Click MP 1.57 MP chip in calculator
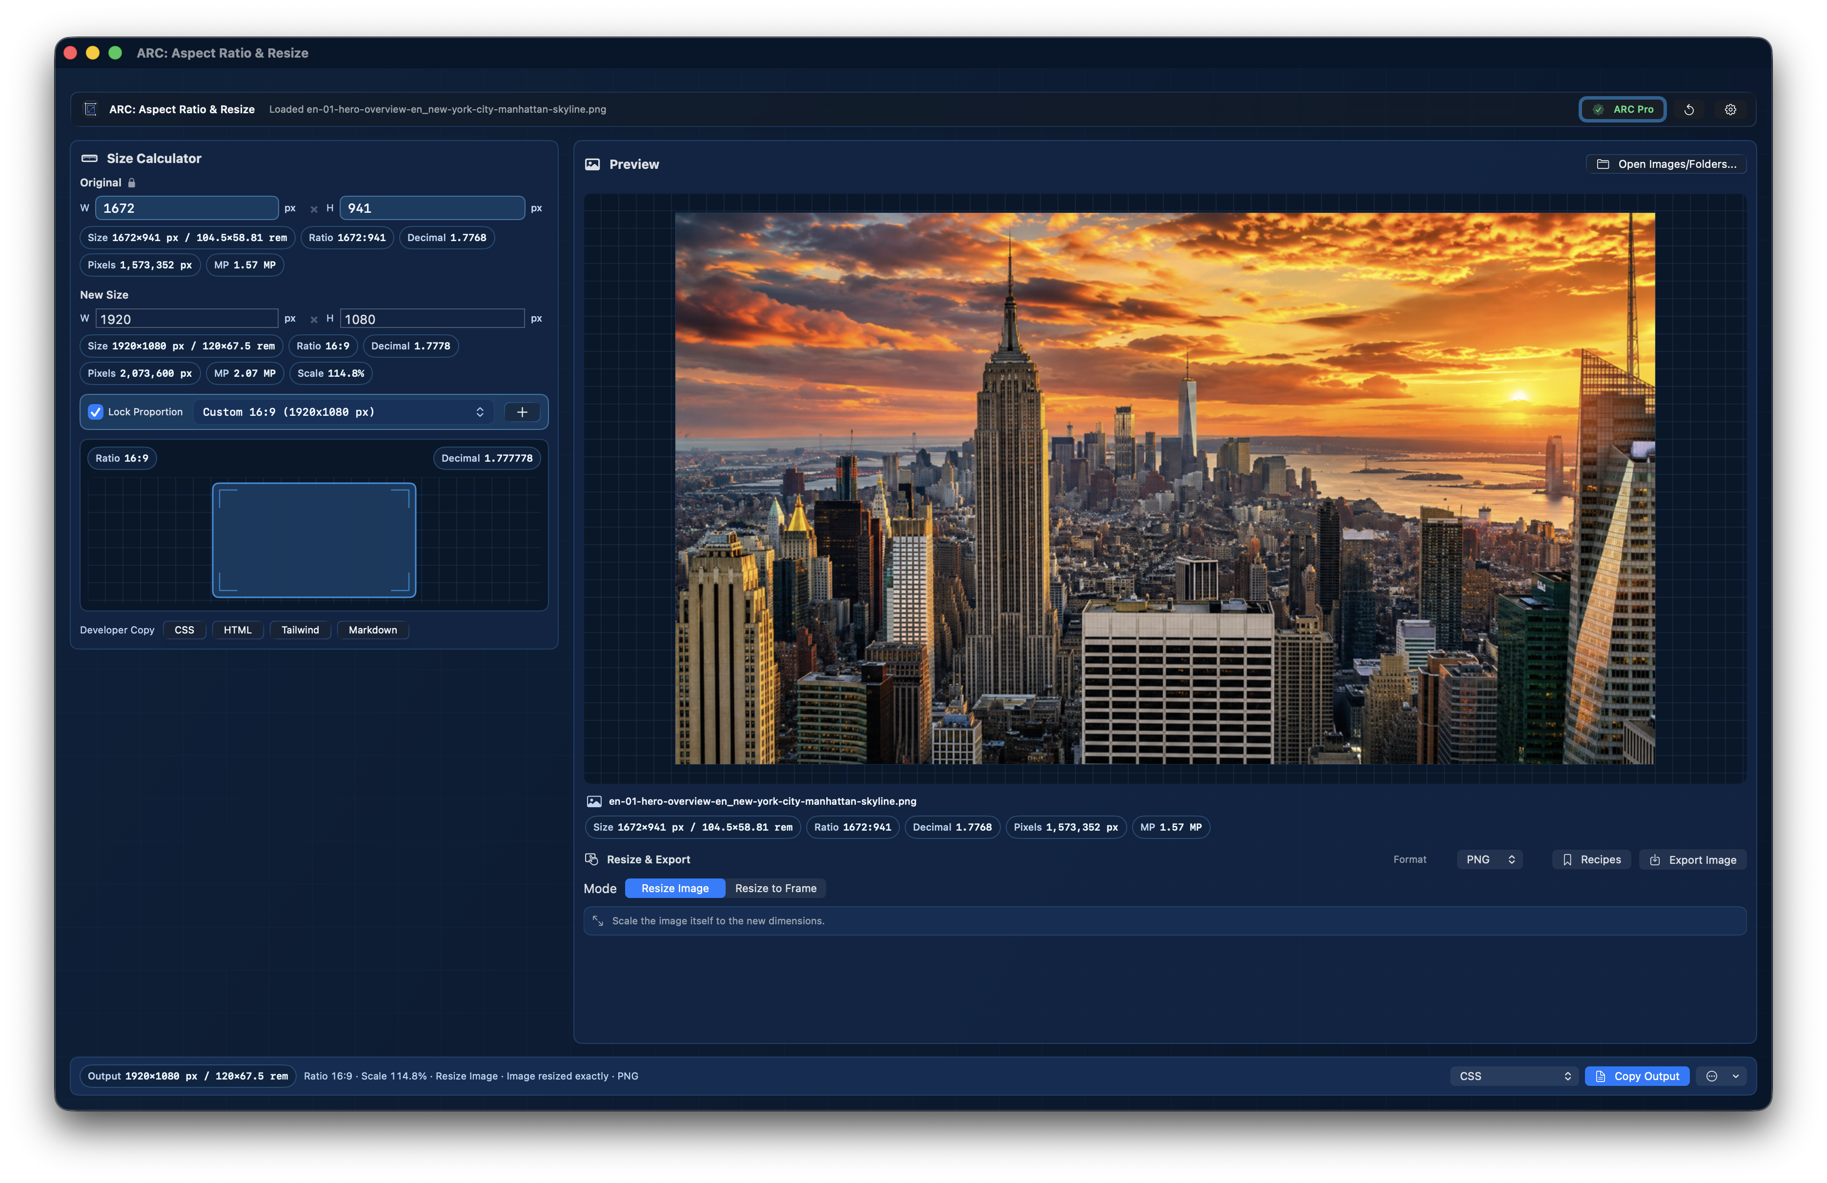 (245, 265)
